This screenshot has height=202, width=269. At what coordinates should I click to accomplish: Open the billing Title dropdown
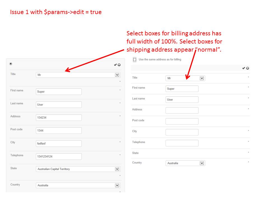78,75
